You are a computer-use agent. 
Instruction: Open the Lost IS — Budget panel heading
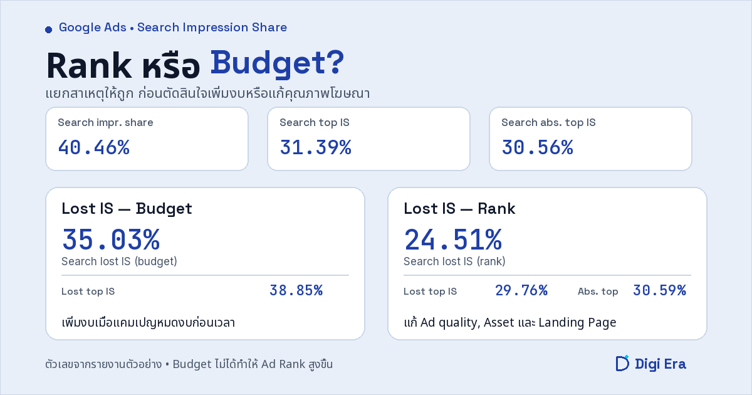point(127,208)
